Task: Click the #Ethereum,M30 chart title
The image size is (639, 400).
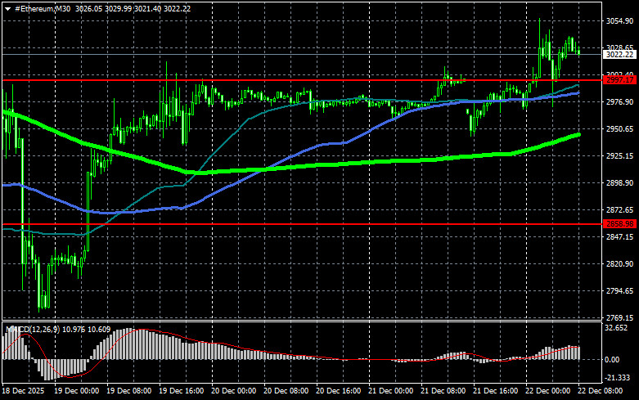Action: coord(43,8)
